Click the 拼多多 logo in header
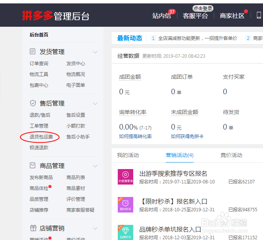263x240 pixels. (x=37, y=16)
